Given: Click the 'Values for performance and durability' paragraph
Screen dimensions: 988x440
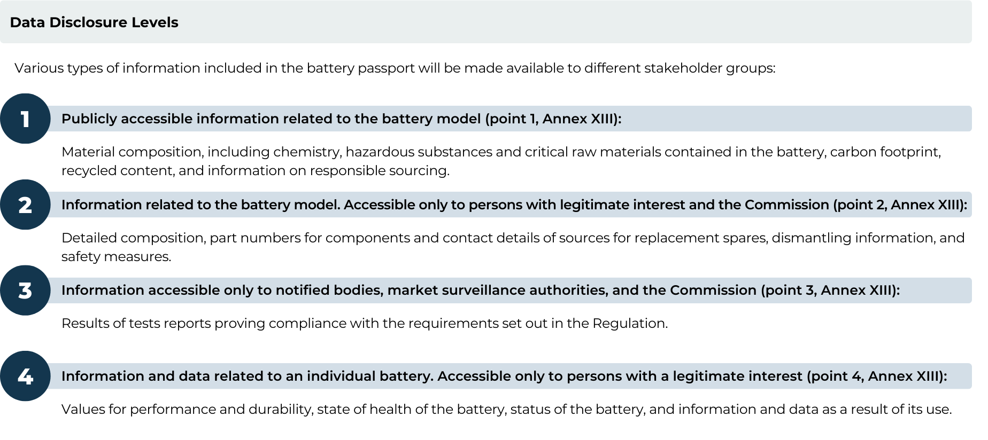Looking at the screenshot, I should click(x=506, y=410).
